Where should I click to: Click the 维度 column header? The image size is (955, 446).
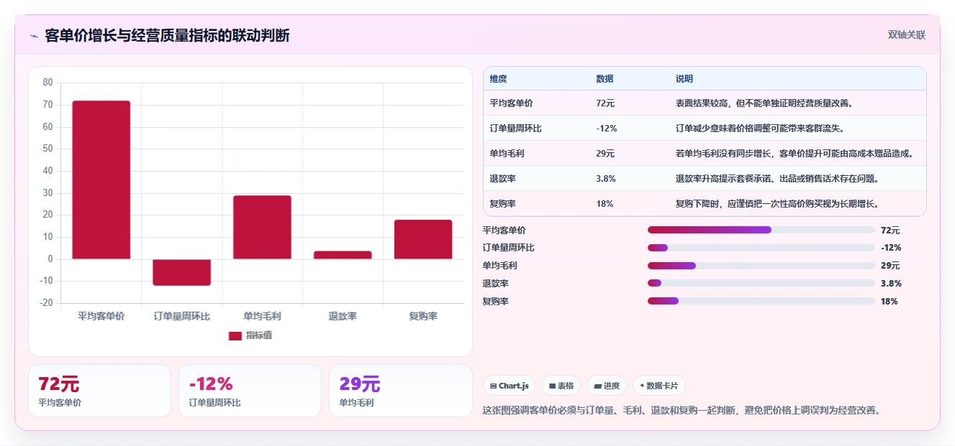click(498, 79)
